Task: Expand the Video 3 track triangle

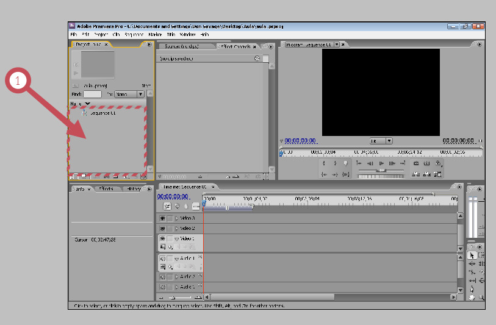Action: [x=177, y=218]
